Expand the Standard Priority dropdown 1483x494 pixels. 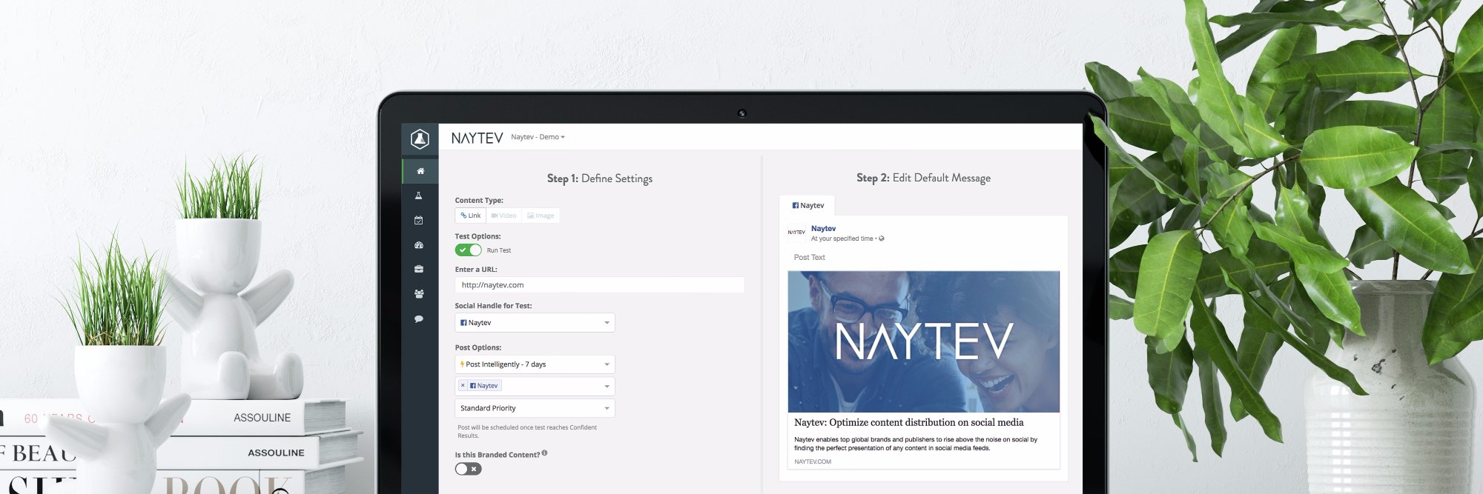pos(535,408)
